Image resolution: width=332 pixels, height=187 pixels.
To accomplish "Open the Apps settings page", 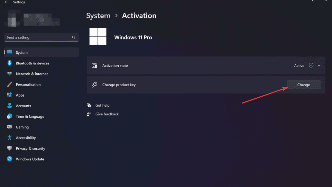I will pyautogui.click(x=41, y=95).
